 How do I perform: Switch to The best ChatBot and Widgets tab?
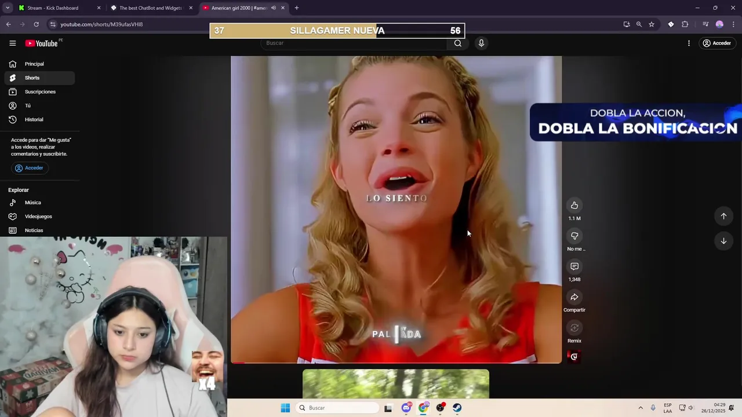point(151,8)
